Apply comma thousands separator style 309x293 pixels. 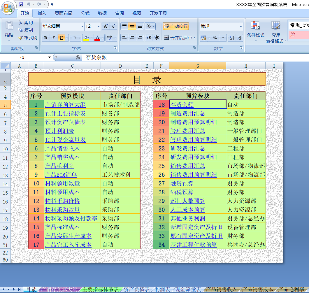pos(223,38)
